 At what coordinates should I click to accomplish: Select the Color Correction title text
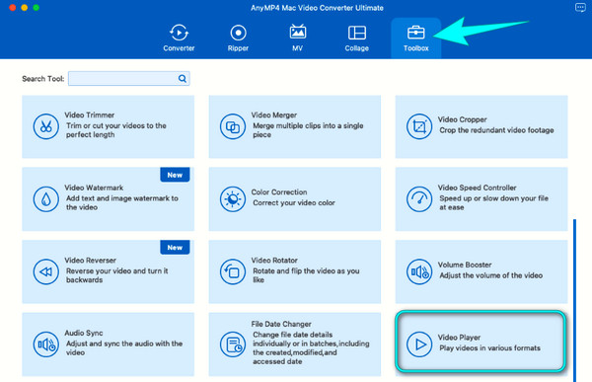[x=279, y=191]
